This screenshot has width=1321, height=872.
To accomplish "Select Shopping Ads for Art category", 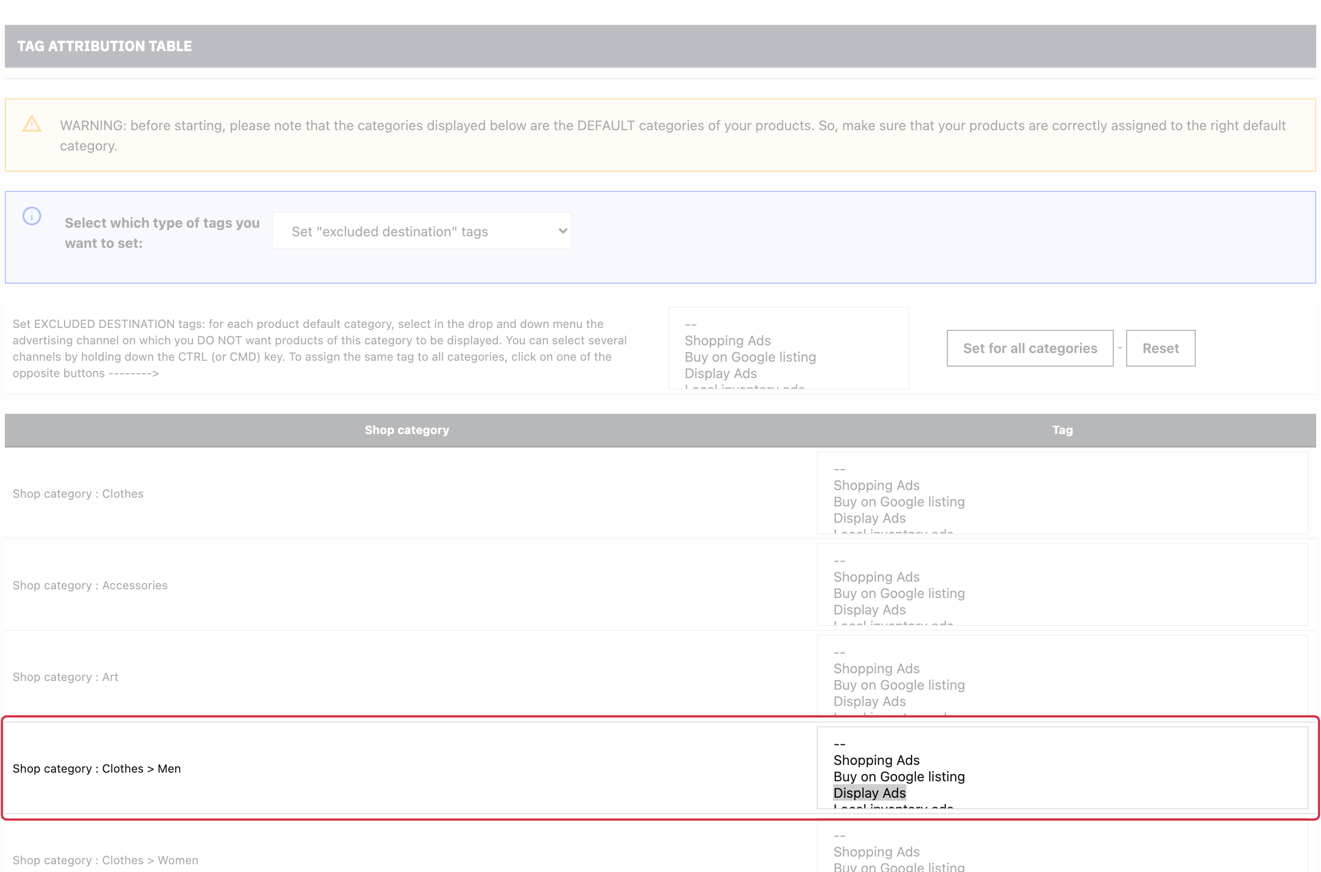I will 876,668.
